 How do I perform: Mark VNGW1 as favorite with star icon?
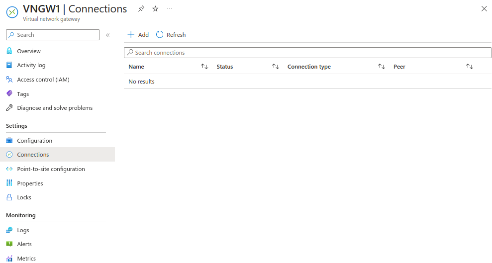[155, 9]
